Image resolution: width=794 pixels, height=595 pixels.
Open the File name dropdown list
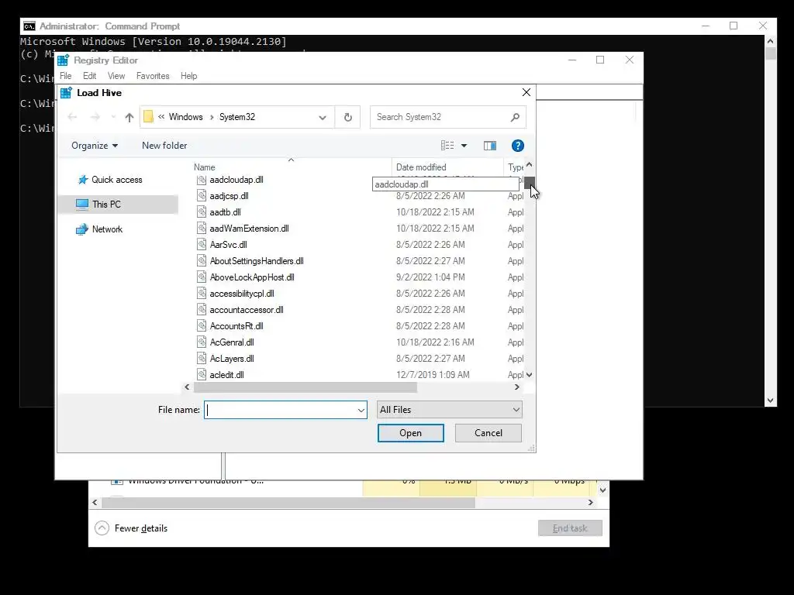click(361, 410)
